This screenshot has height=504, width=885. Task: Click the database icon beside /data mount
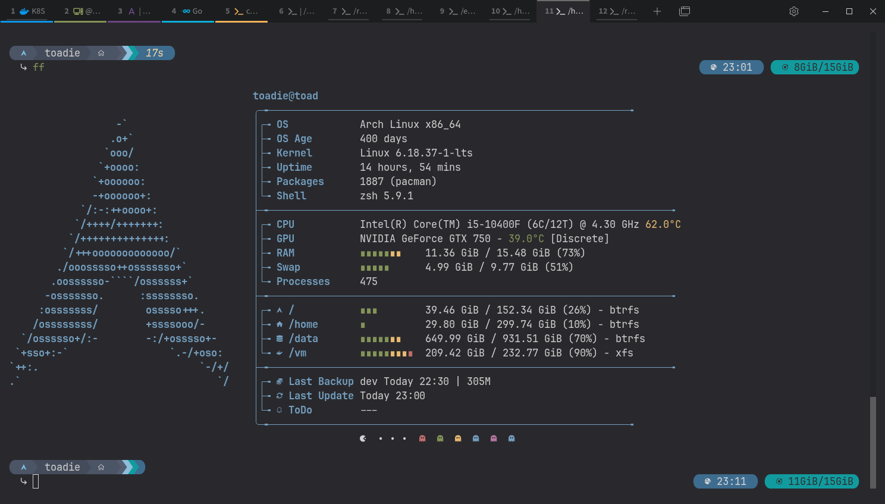point(280,339)
